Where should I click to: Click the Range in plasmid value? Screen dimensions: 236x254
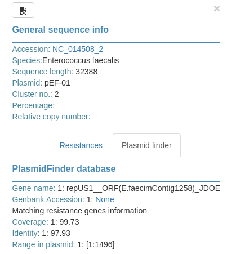click(100, 244)
